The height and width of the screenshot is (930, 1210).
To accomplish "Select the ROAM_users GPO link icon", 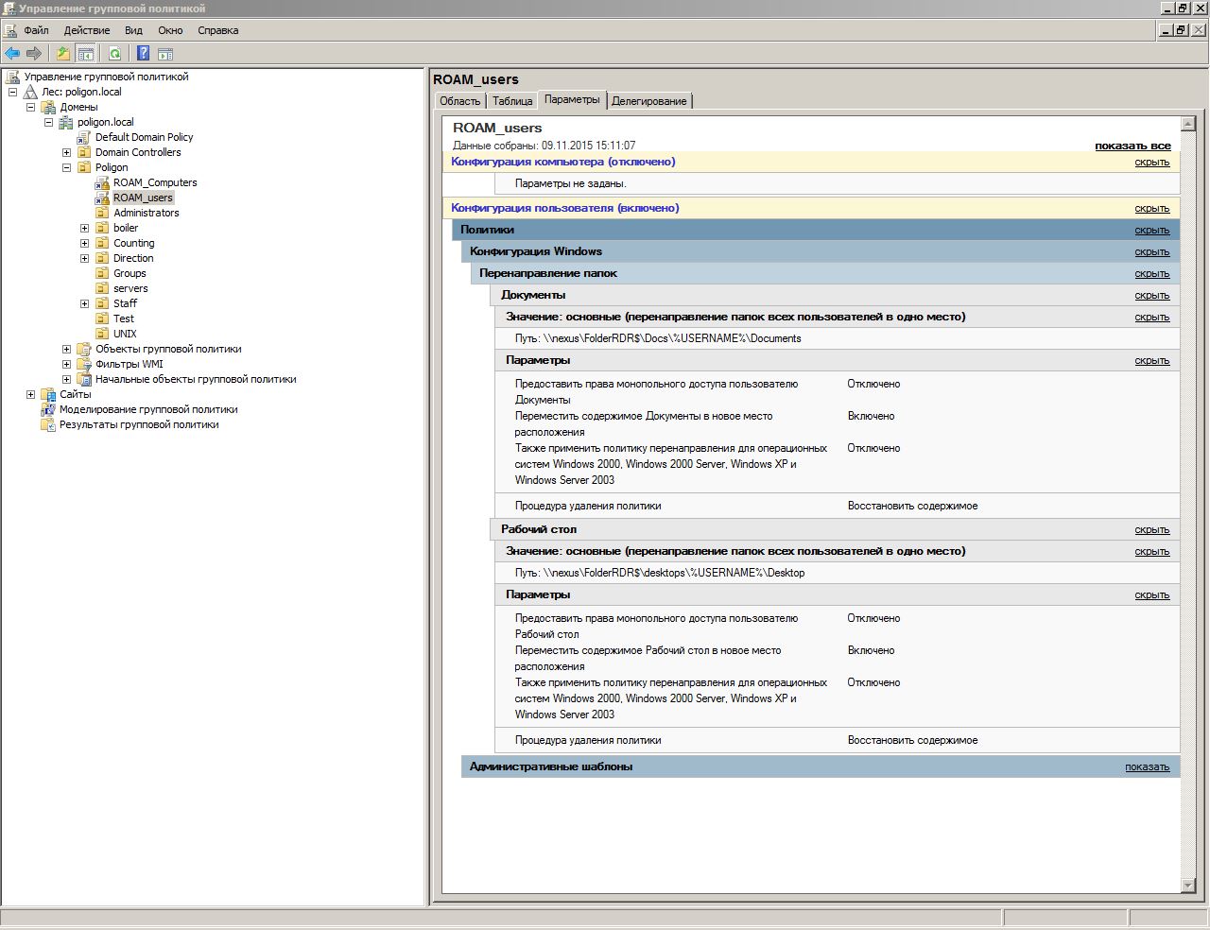I will pyautogui.click(x=102, y=198).
